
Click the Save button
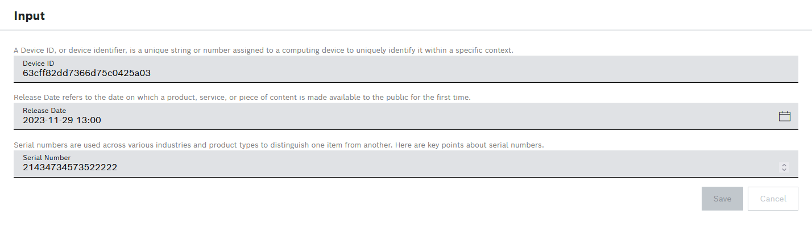(x=722, y=199)
